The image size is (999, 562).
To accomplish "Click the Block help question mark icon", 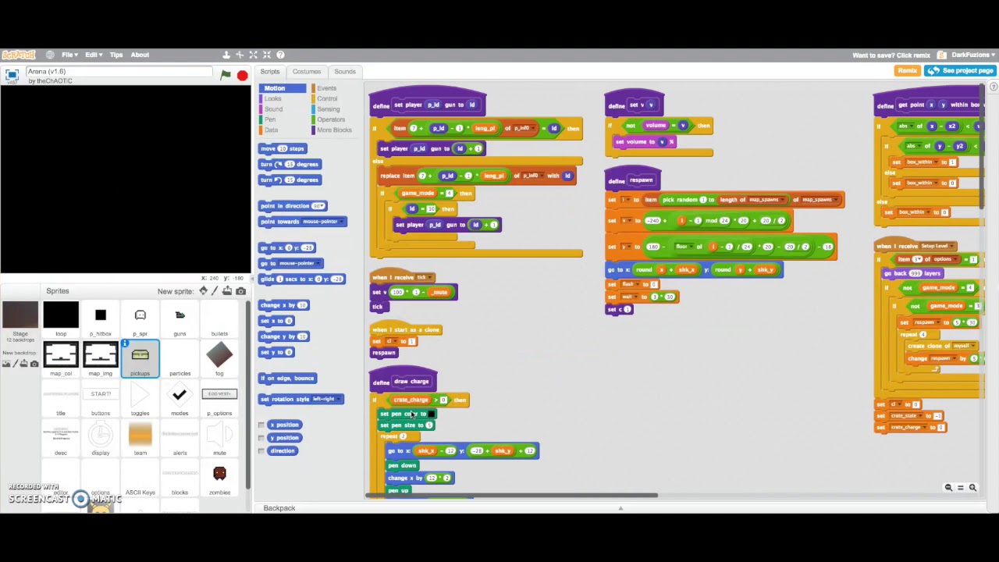I will [280, 55].
